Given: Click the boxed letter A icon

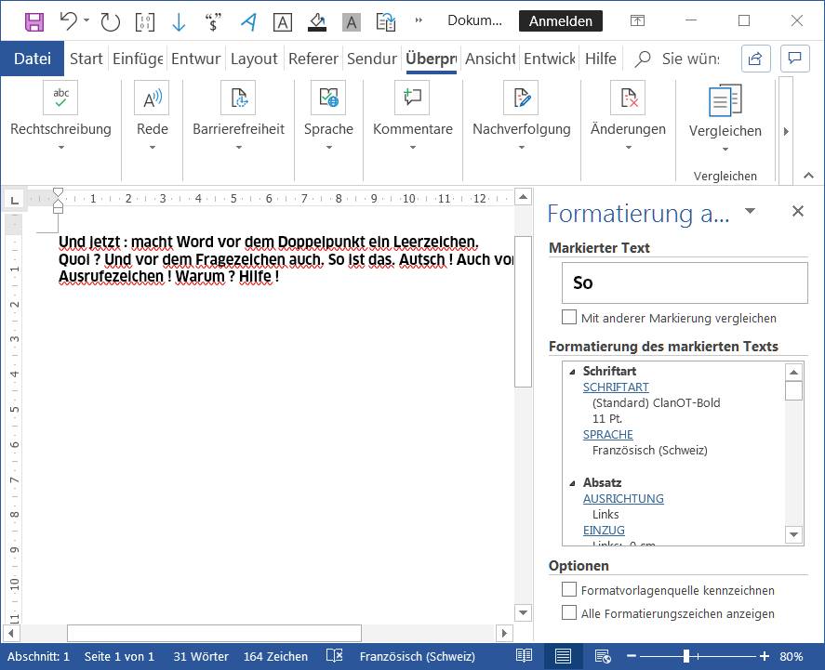Looking at the screenshot, I should click(283, 22).
